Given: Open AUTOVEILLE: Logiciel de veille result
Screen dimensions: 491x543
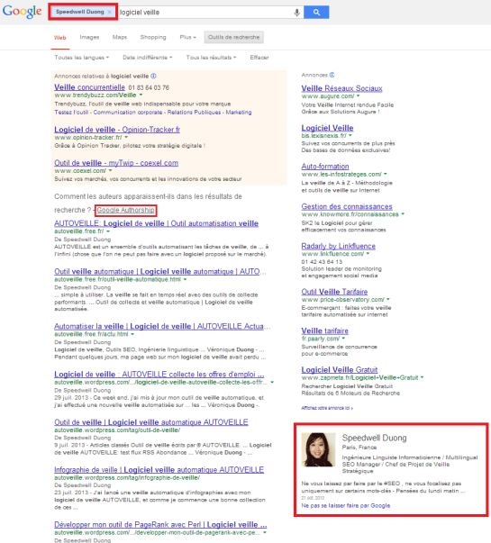Looking at the screenshot, I should 156,223.
